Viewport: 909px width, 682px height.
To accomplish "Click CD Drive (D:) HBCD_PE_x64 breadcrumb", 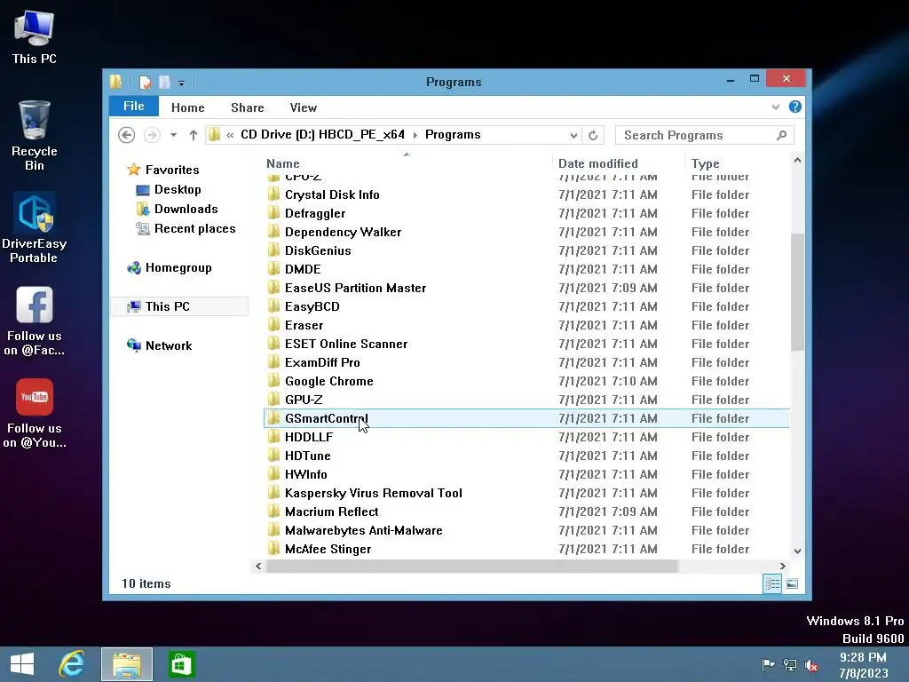I will coord(322,135).
